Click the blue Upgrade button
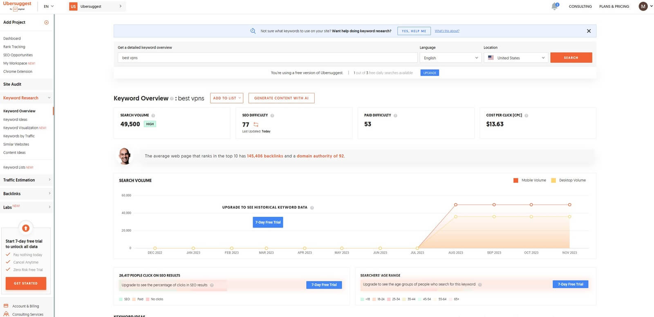Screen dimensions: 654x317 (430, 73)
